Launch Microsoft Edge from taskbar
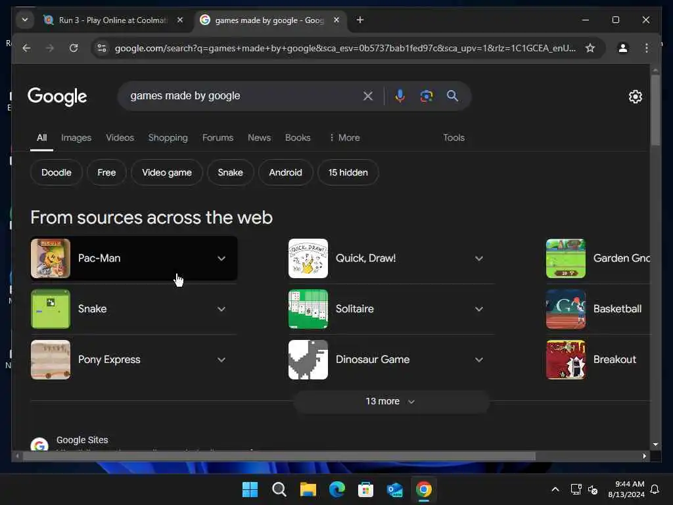Screen dimensions: 673x505 point(337,489)
